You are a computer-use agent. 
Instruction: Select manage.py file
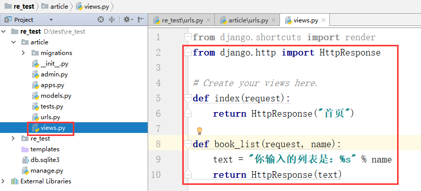(42, 171)
